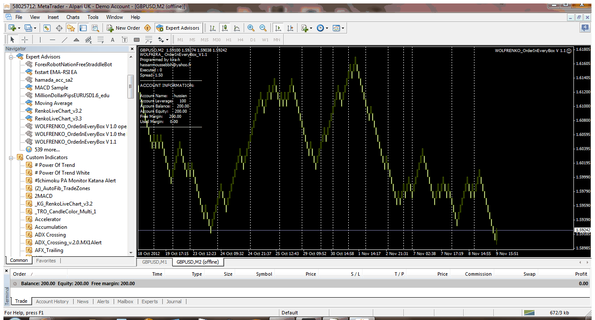
Task: Select the ADX Crossing indicator
Action: pyautogui.click(x=50, y=235)
